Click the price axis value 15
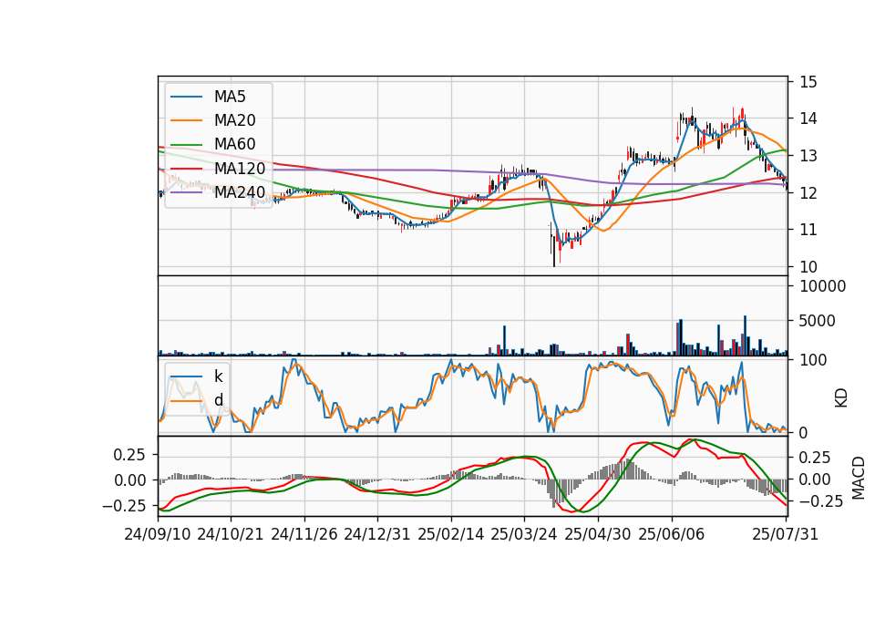 click(808, 82)
